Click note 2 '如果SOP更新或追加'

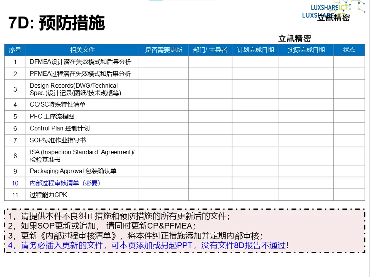pyautogui.click(x=102, y=226)
